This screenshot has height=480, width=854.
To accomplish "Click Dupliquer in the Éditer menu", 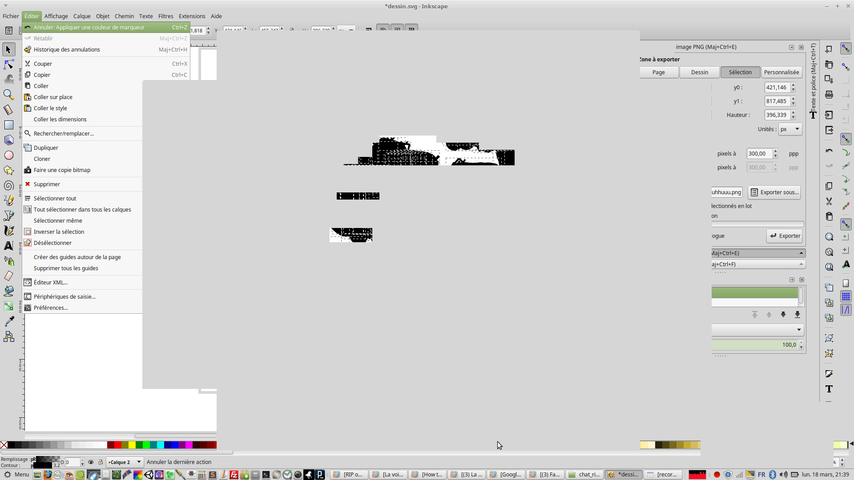I will click(x=46, y=148).
